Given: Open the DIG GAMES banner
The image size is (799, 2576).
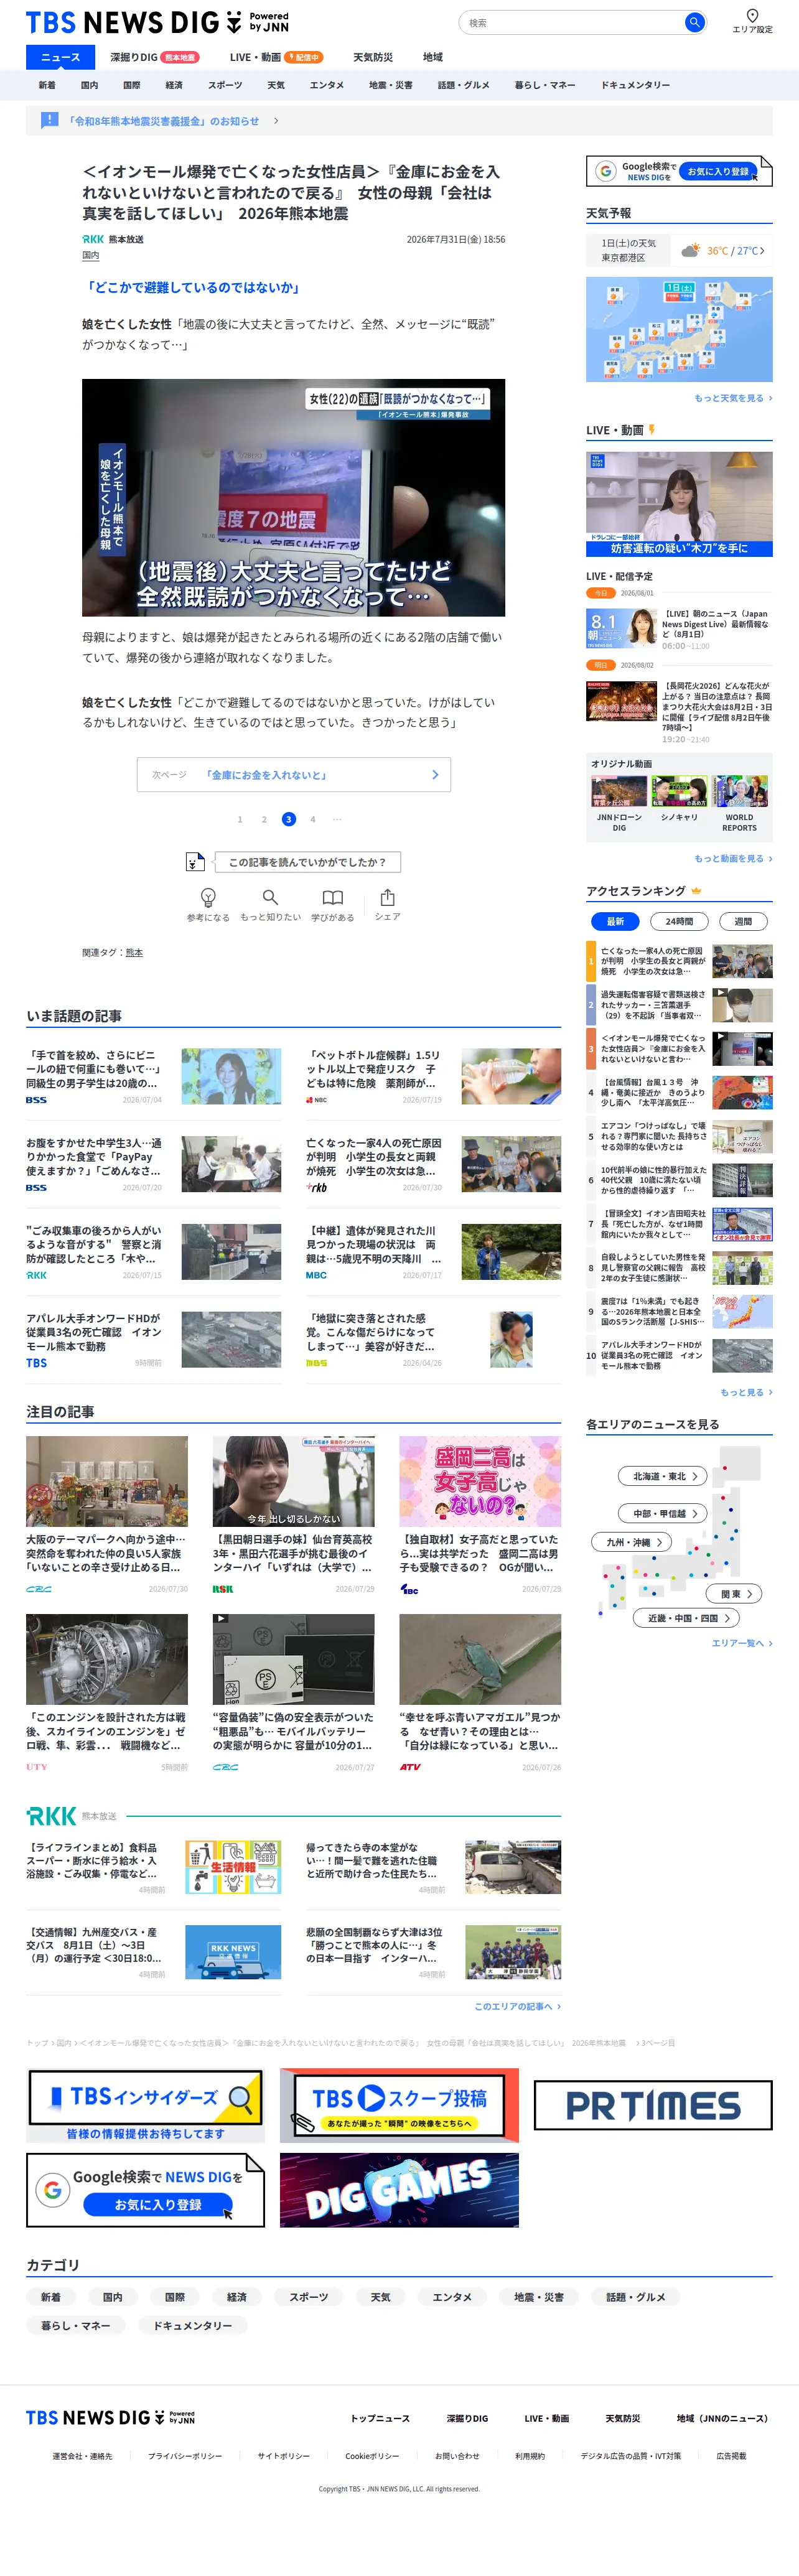Looking at the screenshot, I should pos(399,2190).
